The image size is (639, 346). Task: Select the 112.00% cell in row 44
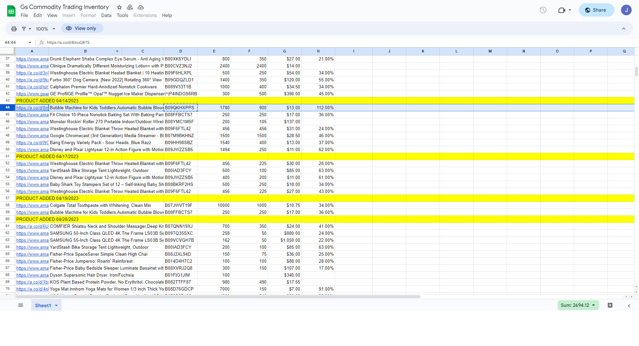[318, 108]
